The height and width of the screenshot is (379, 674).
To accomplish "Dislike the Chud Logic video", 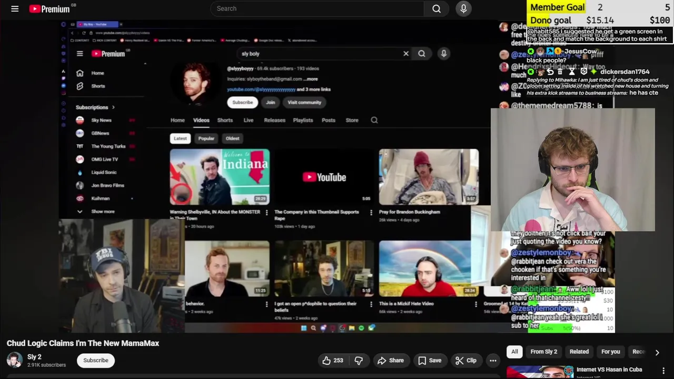I will [359, 361].
